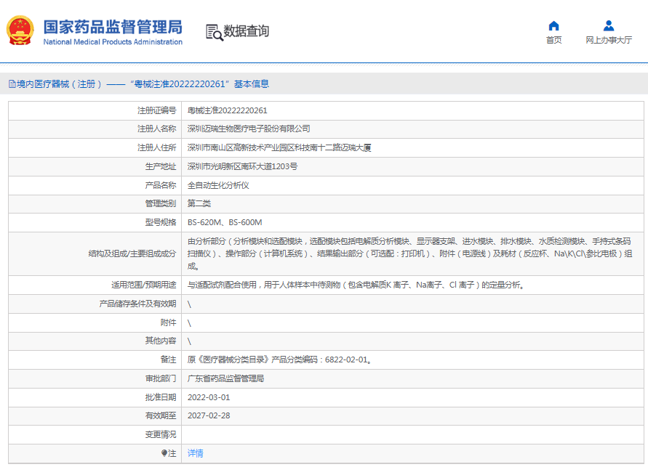Click the 备注 row label
648x467 pixels.
168,360
